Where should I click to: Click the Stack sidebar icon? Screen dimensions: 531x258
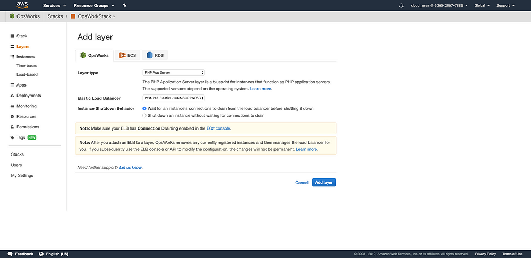click(12, 36)
